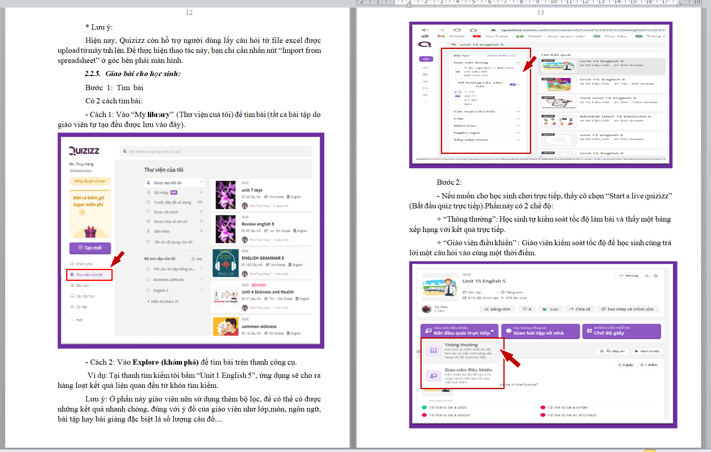Expand the 'Các loại câu hỏi' filter
This screenshot has height=452, width=711.
pyautogui.click(x=518, y=111)
